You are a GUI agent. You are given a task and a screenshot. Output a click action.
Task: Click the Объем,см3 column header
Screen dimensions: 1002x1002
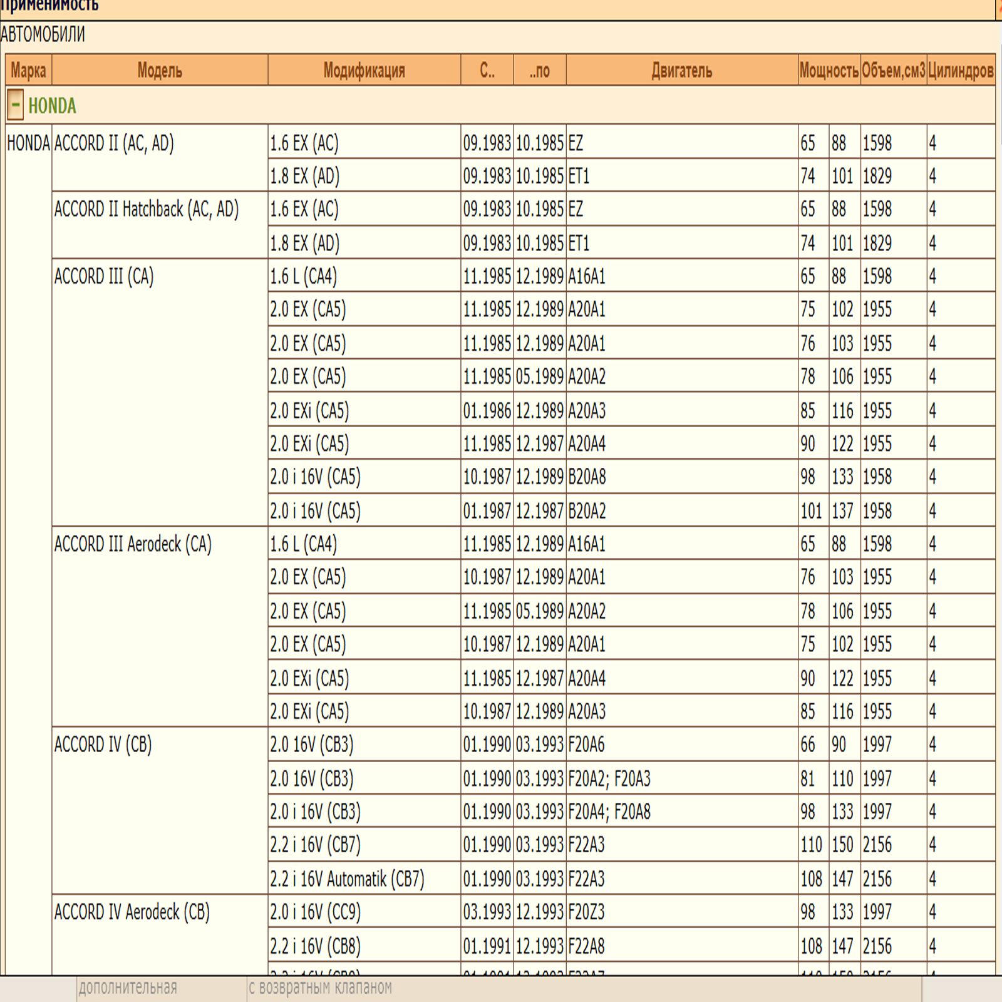[x=893, y=70]
